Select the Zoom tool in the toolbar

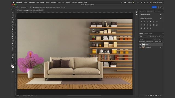click(13, 60)
